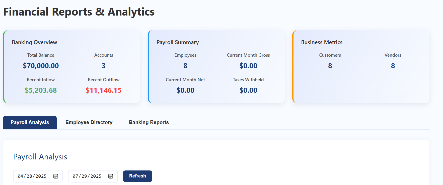Click the Vendors label
Viewport: 443px width, 185px height.
[393, 55]
